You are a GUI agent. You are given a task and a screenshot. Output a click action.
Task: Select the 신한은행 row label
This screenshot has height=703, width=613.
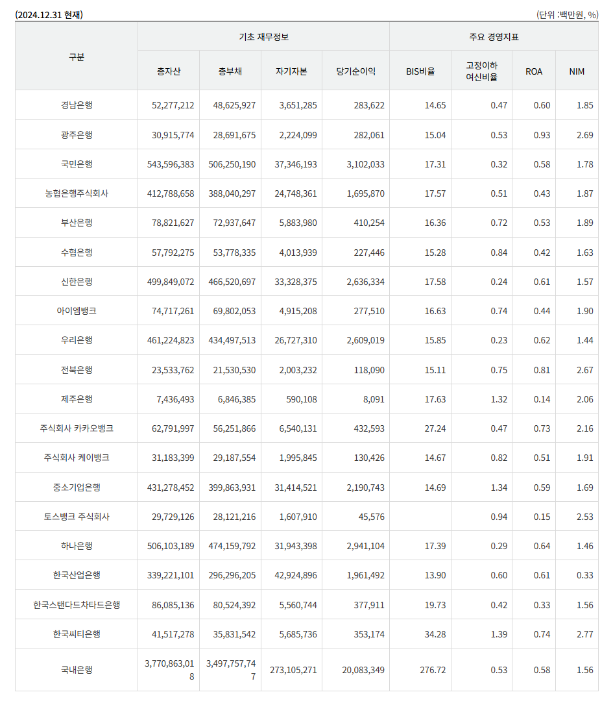77,282
